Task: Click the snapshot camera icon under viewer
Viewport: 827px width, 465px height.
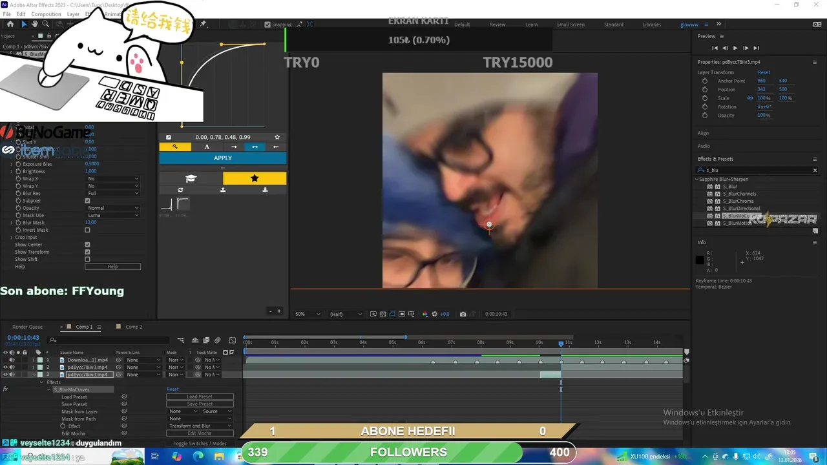Action: (x=463, y=314)
